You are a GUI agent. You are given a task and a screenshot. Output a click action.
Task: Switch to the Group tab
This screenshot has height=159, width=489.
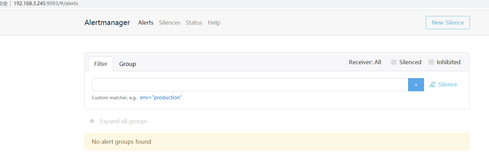(127, 64)
